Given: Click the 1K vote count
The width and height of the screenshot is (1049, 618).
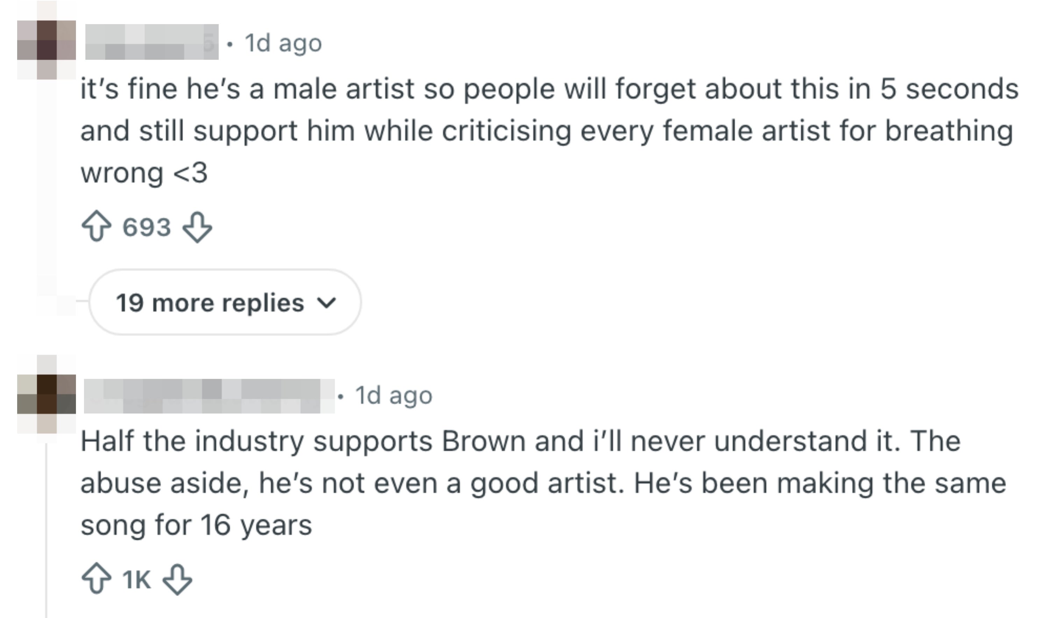Looking at the screenshot, I should 136,579.
